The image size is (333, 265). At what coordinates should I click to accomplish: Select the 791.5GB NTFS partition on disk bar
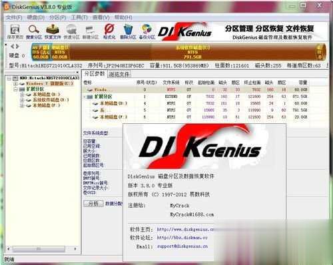192,52
